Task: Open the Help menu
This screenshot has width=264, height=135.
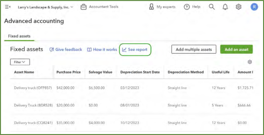Action: click(192, 7)
